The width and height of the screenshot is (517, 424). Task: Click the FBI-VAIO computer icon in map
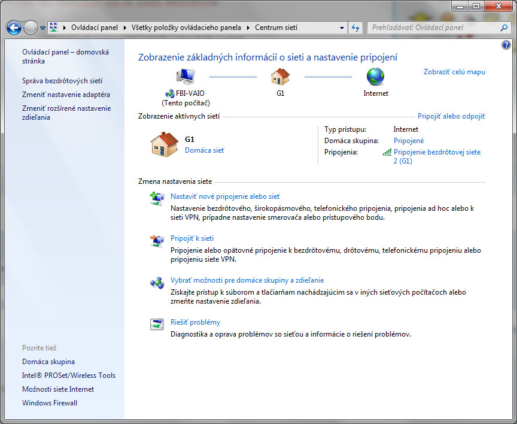pyautogui.click(x=185, y=77)
